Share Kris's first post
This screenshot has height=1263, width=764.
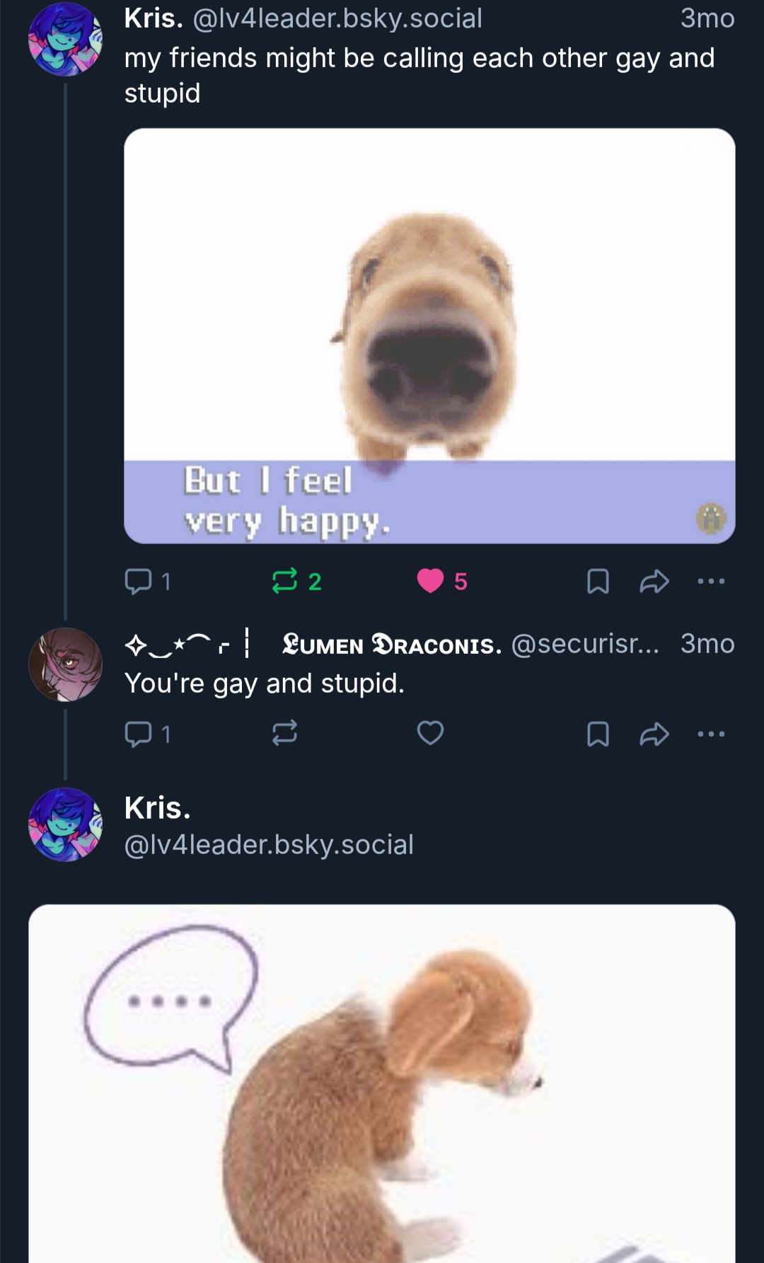(654, 582)
